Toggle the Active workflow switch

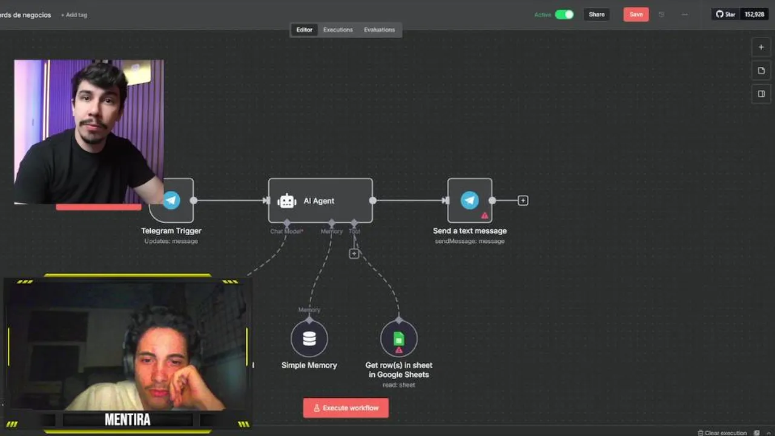[564, 15]
